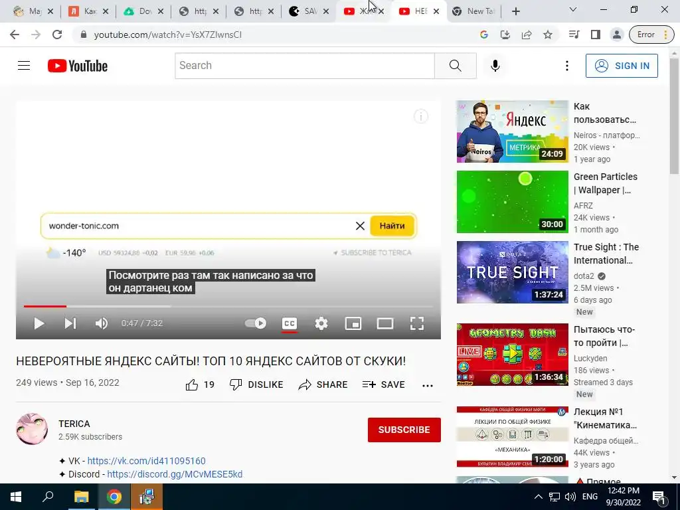Click Google icon in address bar
680x510 pixels.
484,35
